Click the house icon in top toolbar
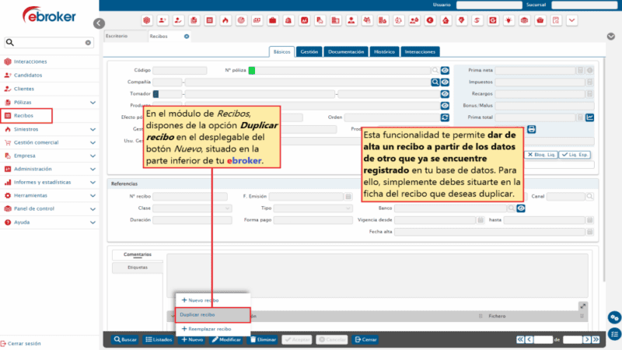The width and height of the screenshot is (622, 350). 446,20
